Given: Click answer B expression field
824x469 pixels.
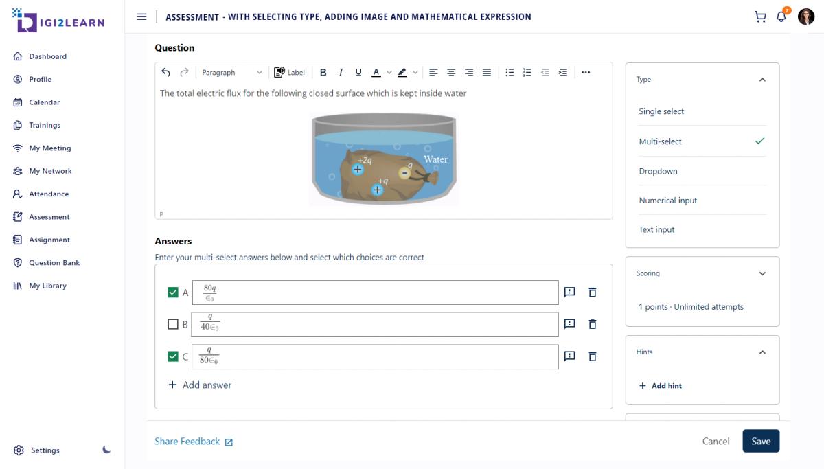Looking at the screenshot, I should 375,325.
